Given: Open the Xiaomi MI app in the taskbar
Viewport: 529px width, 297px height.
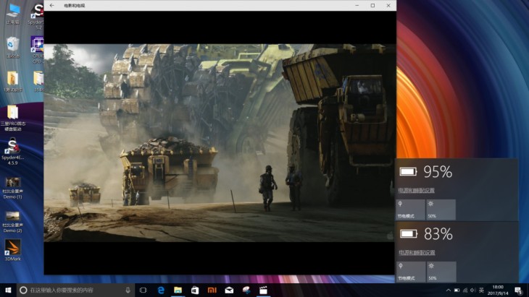Looking at the screenshot, I should coord(212,290).
